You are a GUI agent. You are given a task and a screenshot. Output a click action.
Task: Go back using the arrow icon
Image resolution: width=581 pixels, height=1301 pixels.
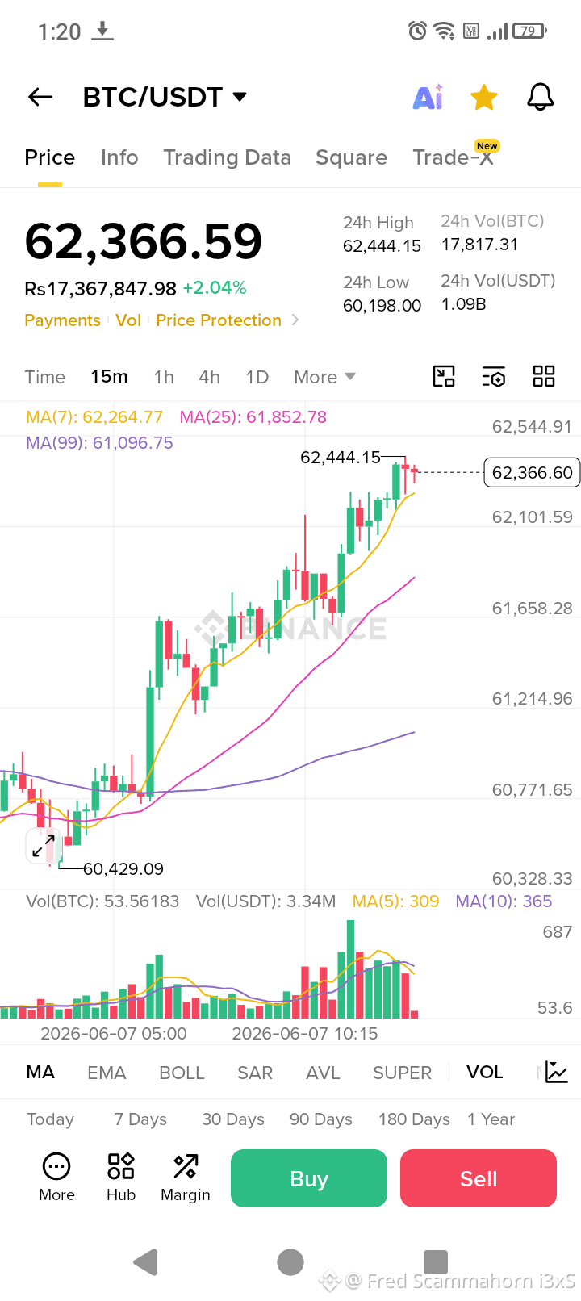point(40,98)
